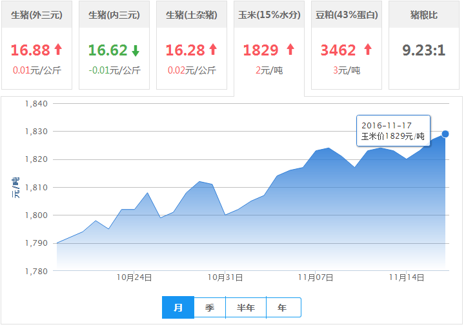The image size is (466, 329).
Task: Click the green down arrow beside 16.62
Action: pyautogui.click(x=136, y=50)
